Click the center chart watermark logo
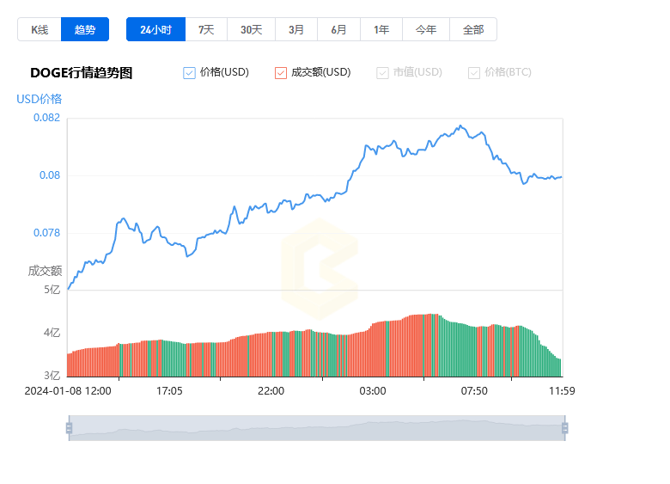The image size is (670, 484). tap(319, 268)
